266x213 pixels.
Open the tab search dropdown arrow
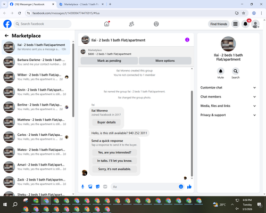pos(4,4)
